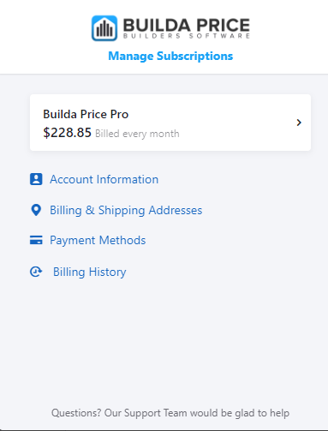
Task: Click the Support Team help text
Action: pos(170,413)
